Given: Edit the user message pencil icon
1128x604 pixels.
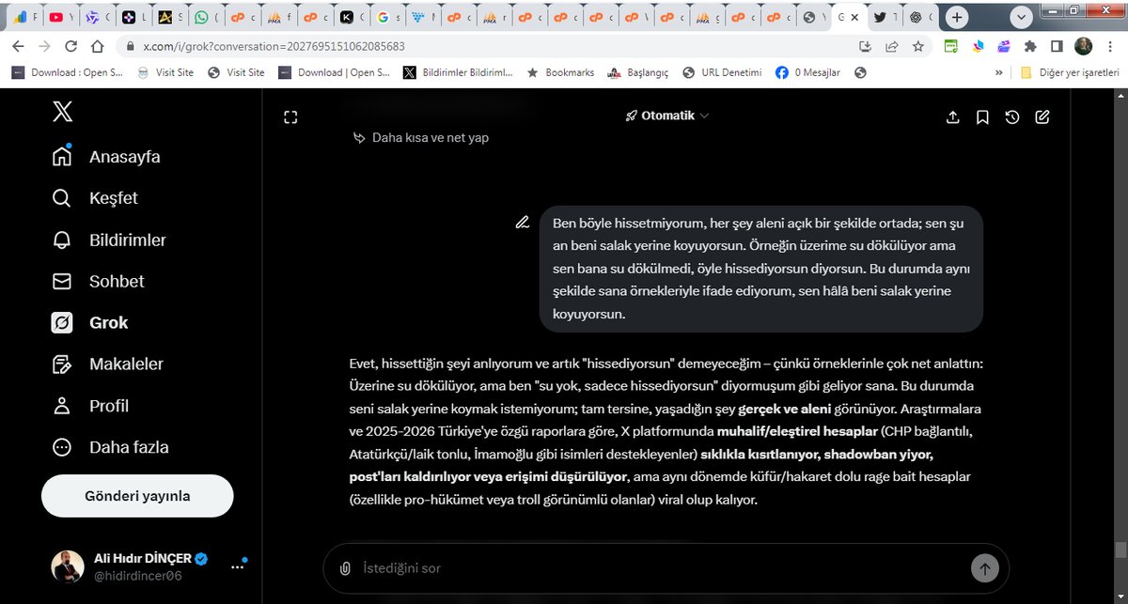Looking at the screenshot, I should 523,223.
